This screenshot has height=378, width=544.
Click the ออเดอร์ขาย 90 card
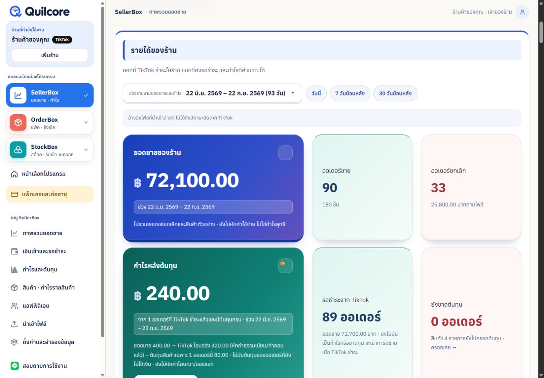point(362,187)
